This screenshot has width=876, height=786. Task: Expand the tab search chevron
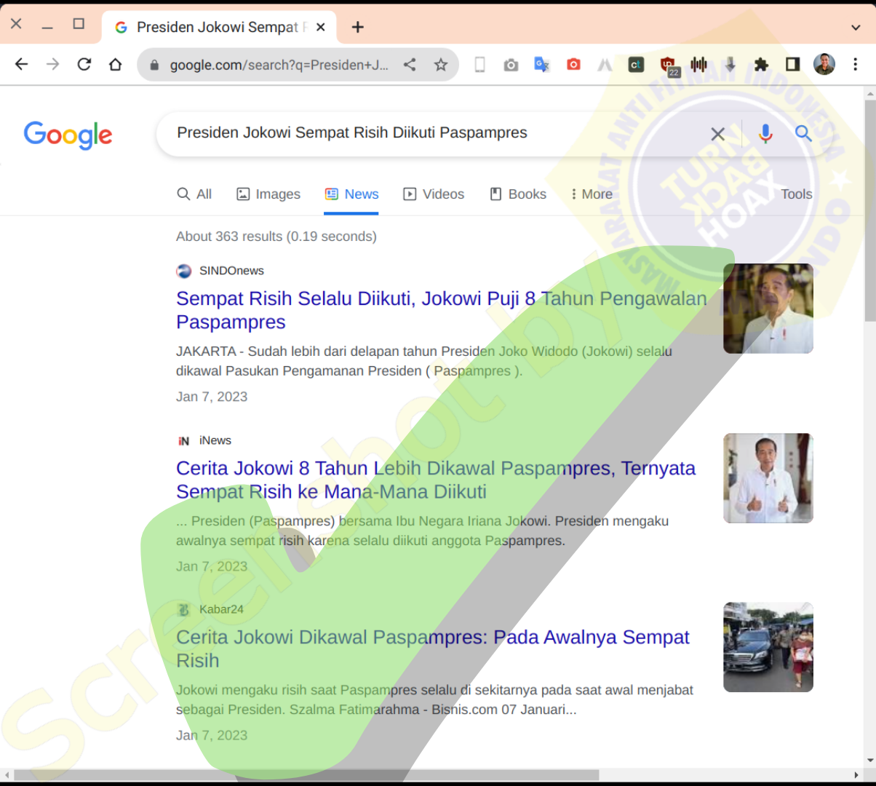856,28
